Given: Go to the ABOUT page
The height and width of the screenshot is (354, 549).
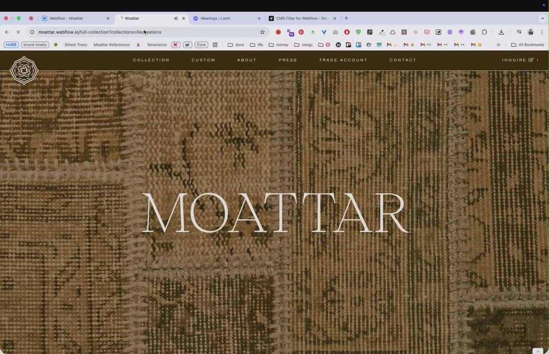Looking at the screenshot, I should (247, 60).
